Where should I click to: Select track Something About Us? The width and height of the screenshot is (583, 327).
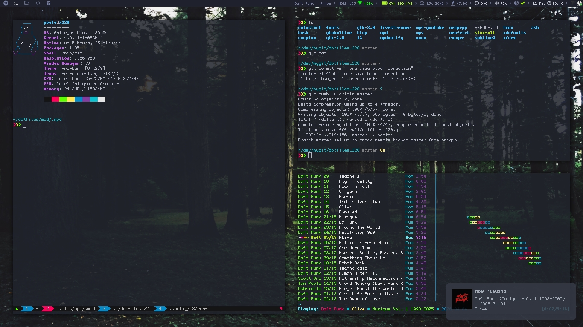(362, 258)
